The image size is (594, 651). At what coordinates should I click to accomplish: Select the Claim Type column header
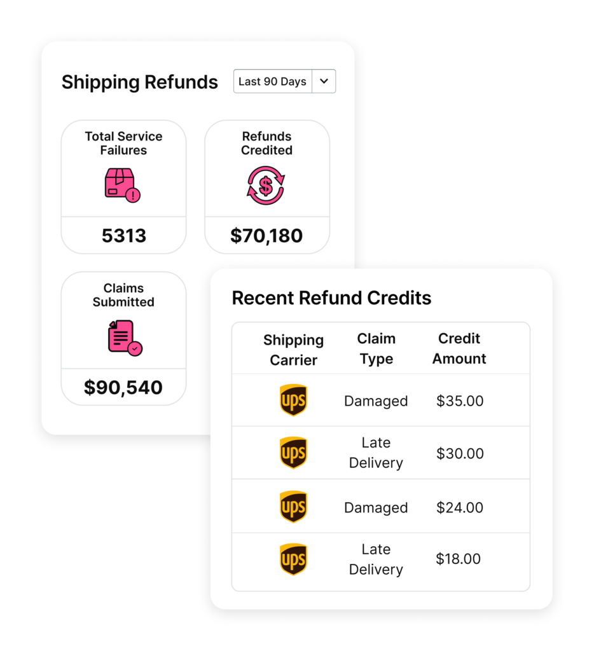pyautogui.click(x=376, y=348)
